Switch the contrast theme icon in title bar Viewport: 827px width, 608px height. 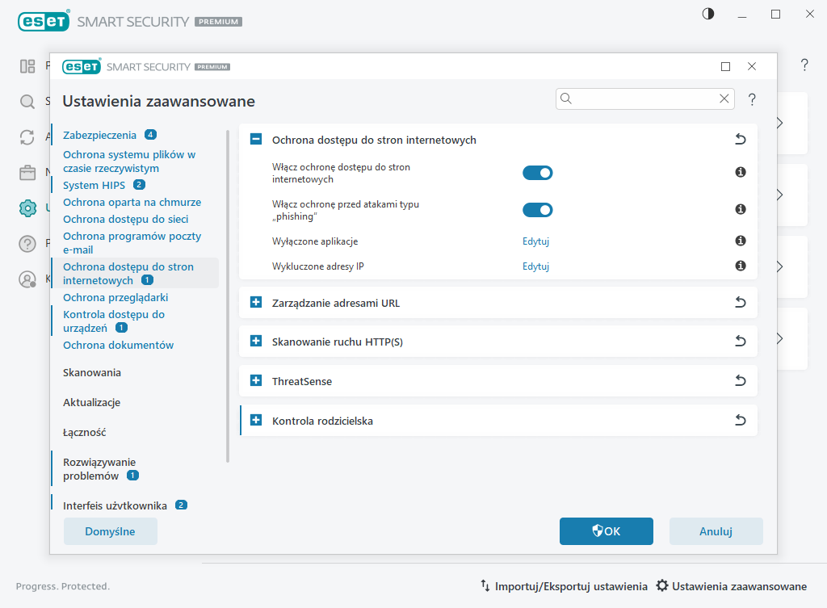point(708,15)
